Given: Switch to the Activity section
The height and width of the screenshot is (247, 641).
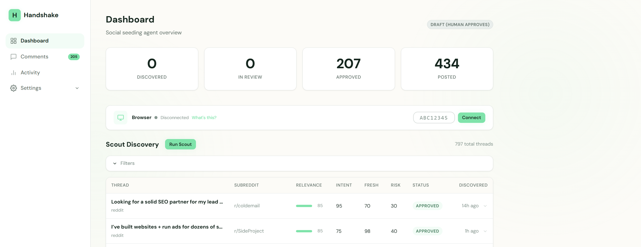Looking at the screenshot, I should 30,73.
